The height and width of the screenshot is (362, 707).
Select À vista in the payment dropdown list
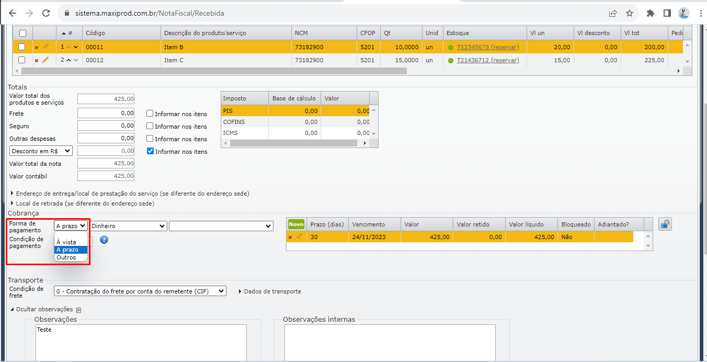coord(66,242)
